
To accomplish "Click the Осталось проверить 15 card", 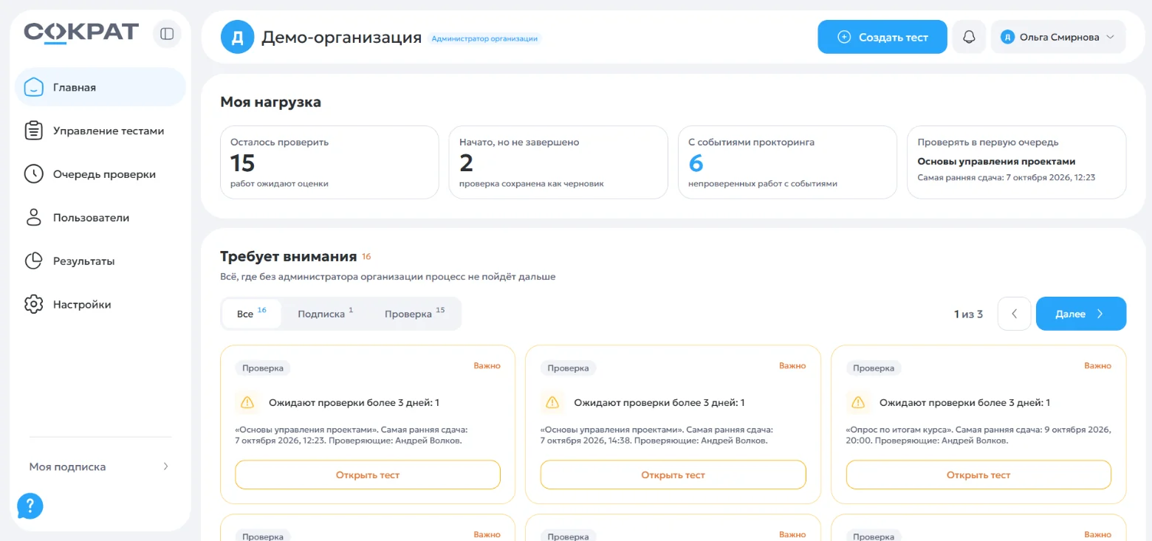I will [x=329, y=162].
